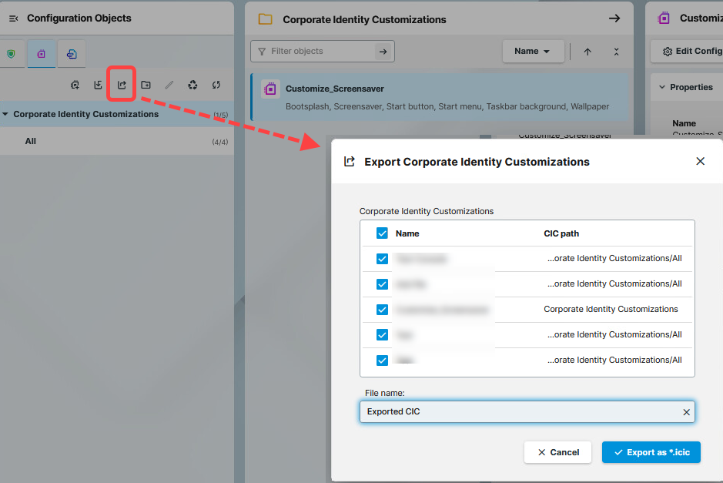The height and width of the screenshot is (483, 723).
Task: Toggle the select-all Name header checkbox
Action: (382, 233)
